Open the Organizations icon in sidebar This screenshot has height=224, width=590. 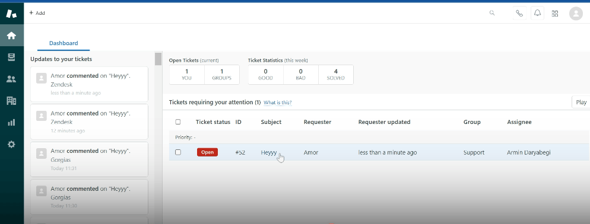pos(11,100)
